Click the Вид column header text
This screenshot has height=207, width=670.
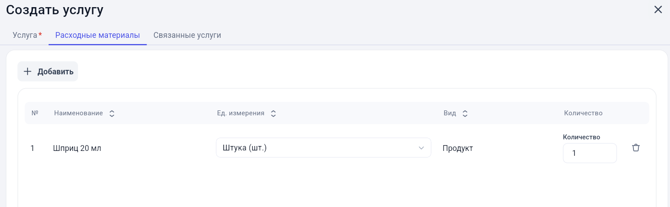tap(450, 113)
